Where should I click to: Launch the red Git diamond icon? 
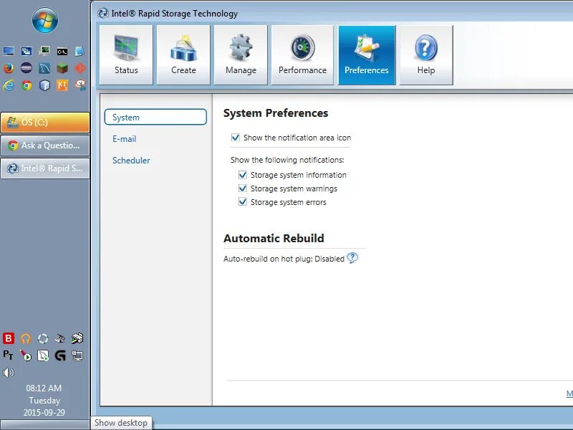point(80,68)
